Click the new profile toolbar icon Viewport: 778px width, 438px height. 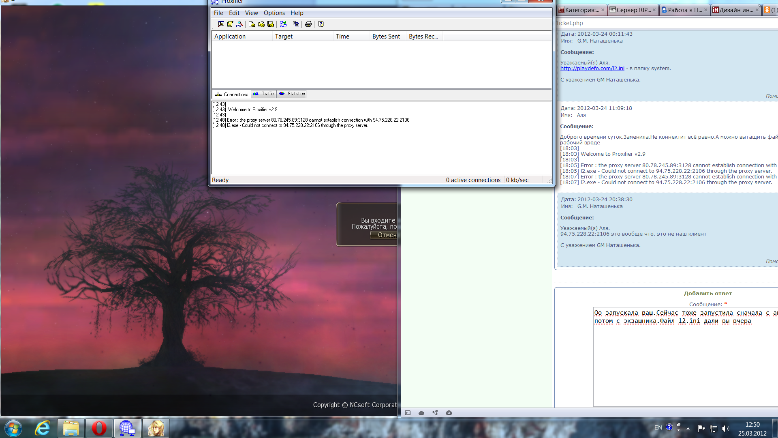(x=252, y=24)
